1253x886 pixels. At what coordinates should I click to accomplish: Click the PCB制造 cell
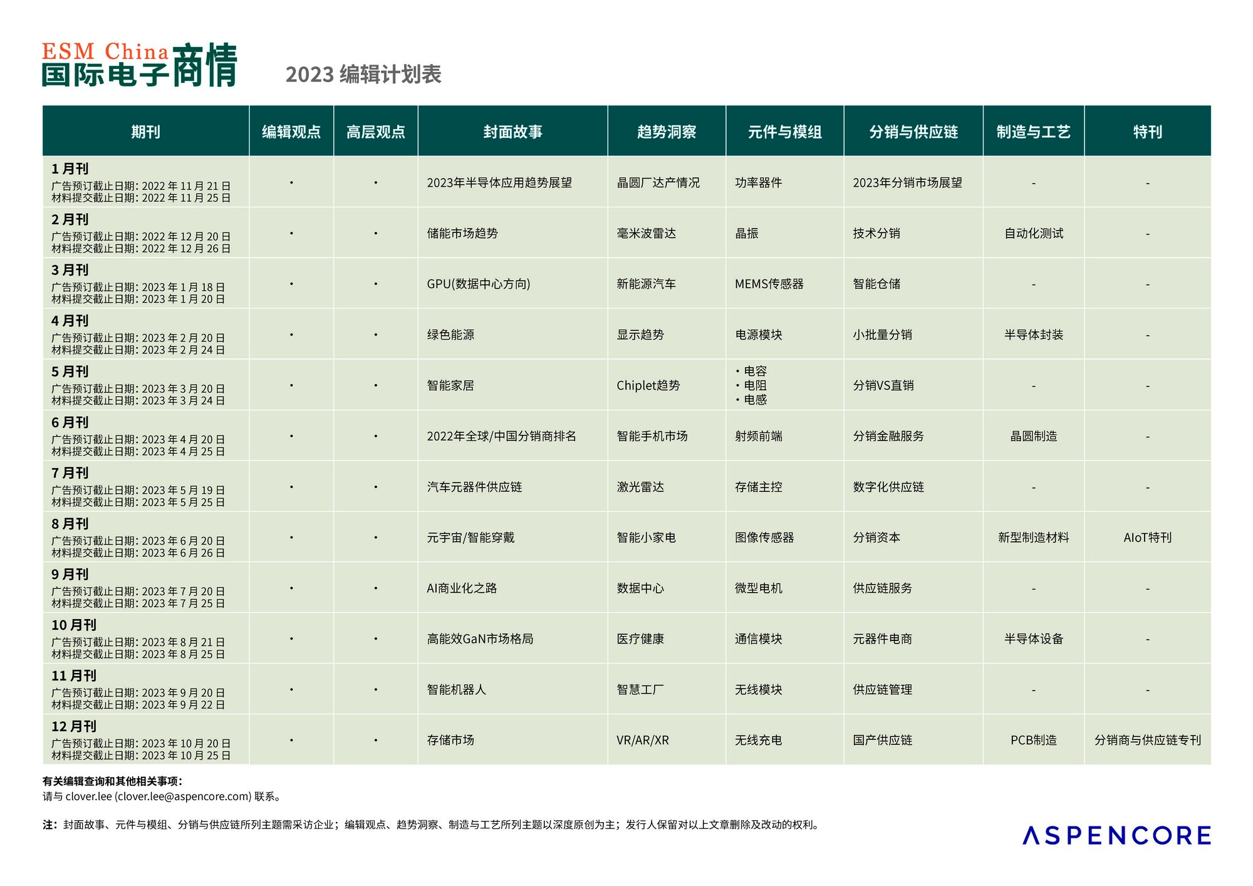point(1034,740)
